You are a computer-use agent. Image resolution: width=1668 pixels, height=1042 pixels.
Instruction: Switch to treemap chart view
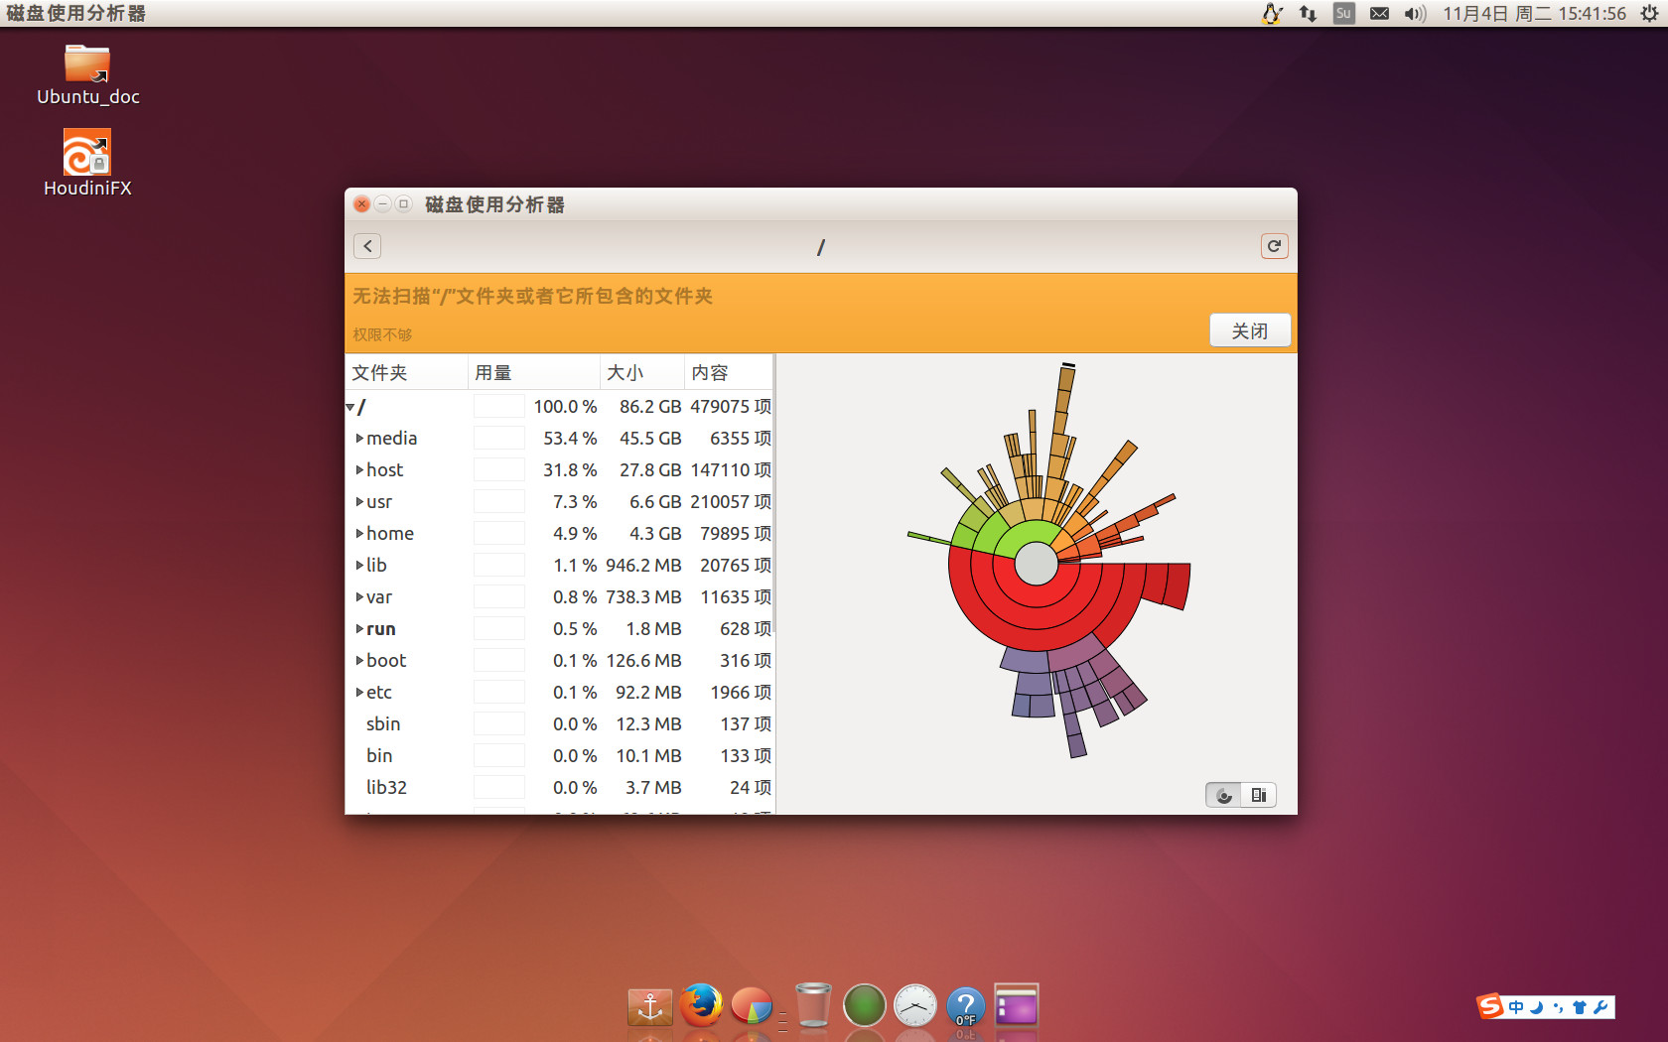tap(1259, 795)
